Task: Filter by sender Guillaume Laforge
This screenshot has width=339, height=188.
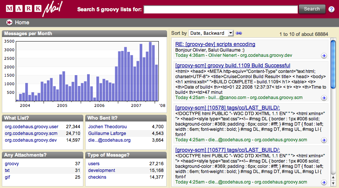Action: tap(107, 133)
